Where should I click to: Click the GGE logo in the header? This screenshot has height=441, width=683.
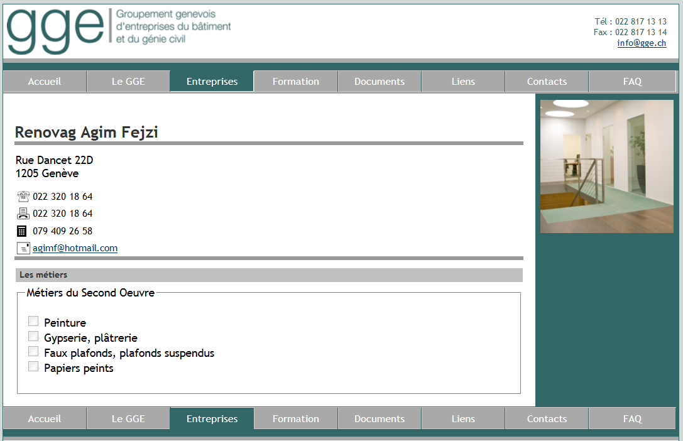point(119,31)
